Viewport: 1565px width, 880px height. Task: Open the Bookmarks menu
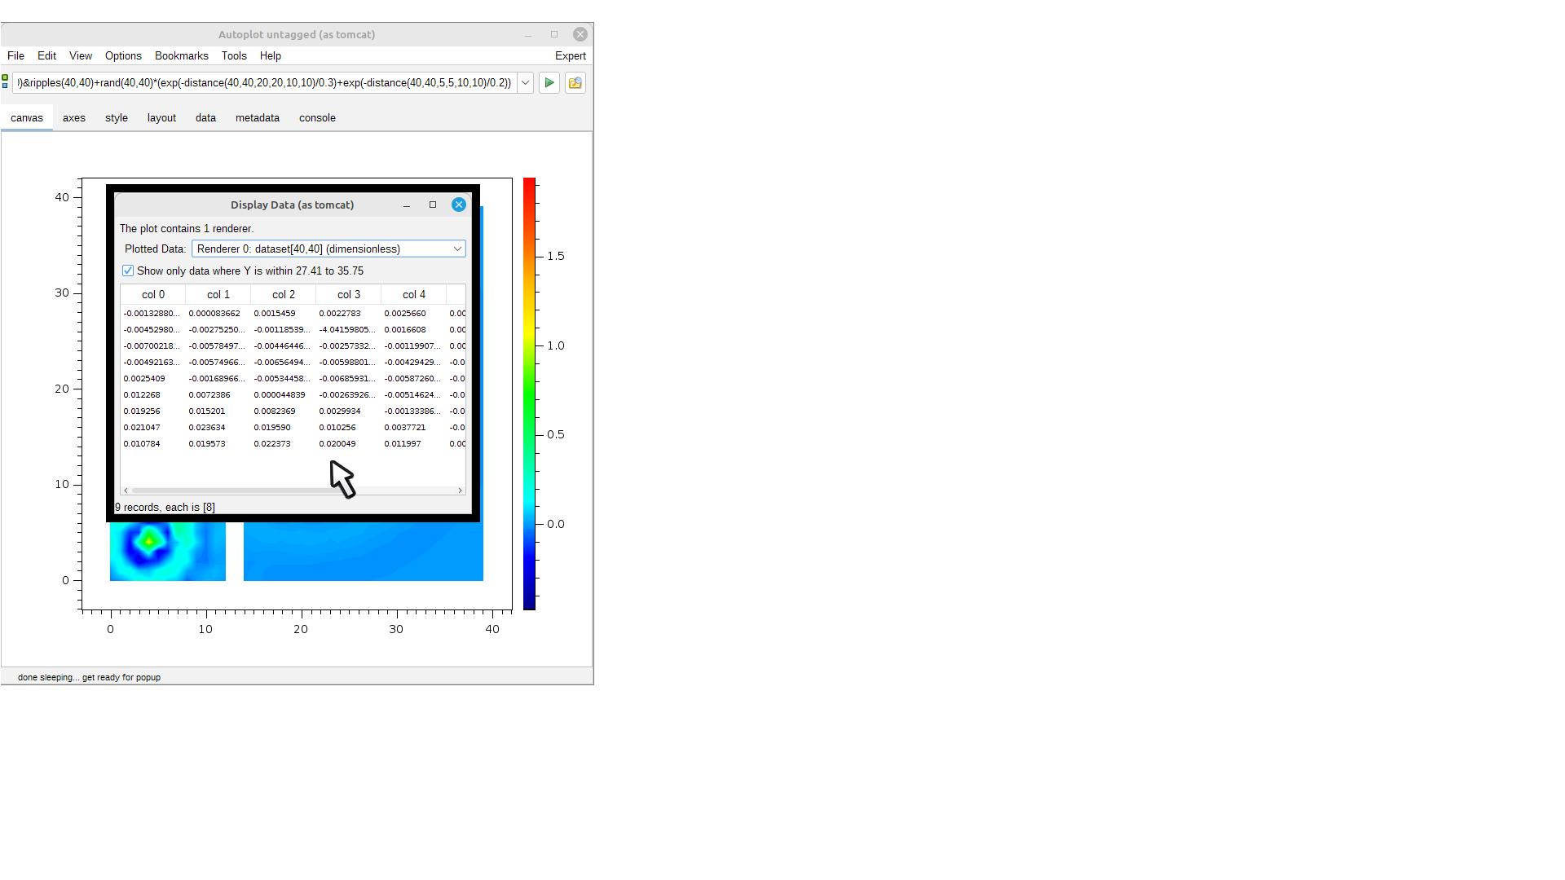(181, 55)
